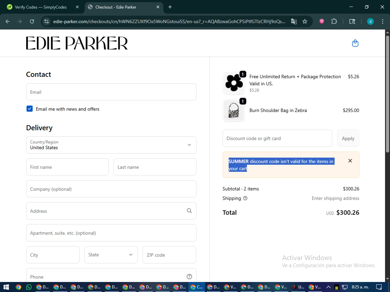Click the Last name field
Image resolution: width=390 pixels, height=292 pixels.
pos(155,167)
